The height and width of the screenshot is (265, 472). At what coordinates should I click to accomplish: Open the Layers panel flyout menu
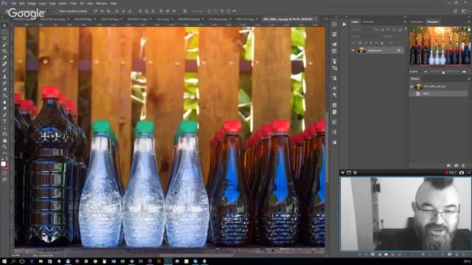(x=405, y=22)
